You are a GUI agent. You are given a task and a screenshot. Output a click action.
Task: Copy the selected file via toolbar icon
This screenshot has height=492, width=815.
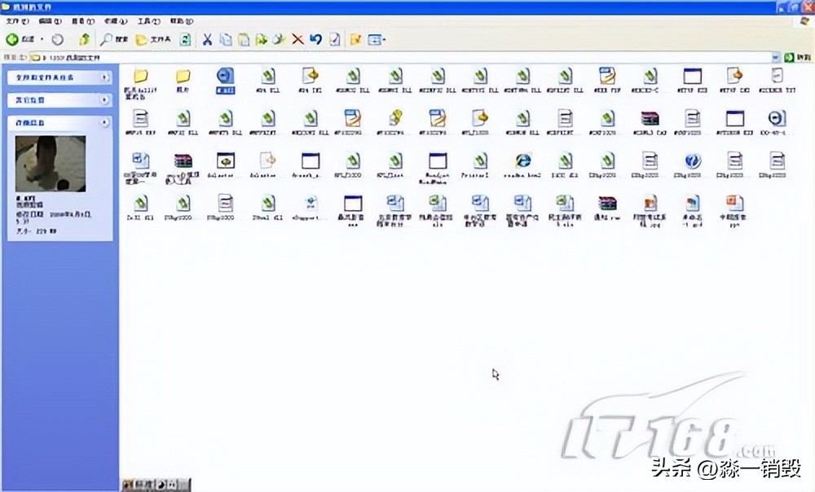226,39
